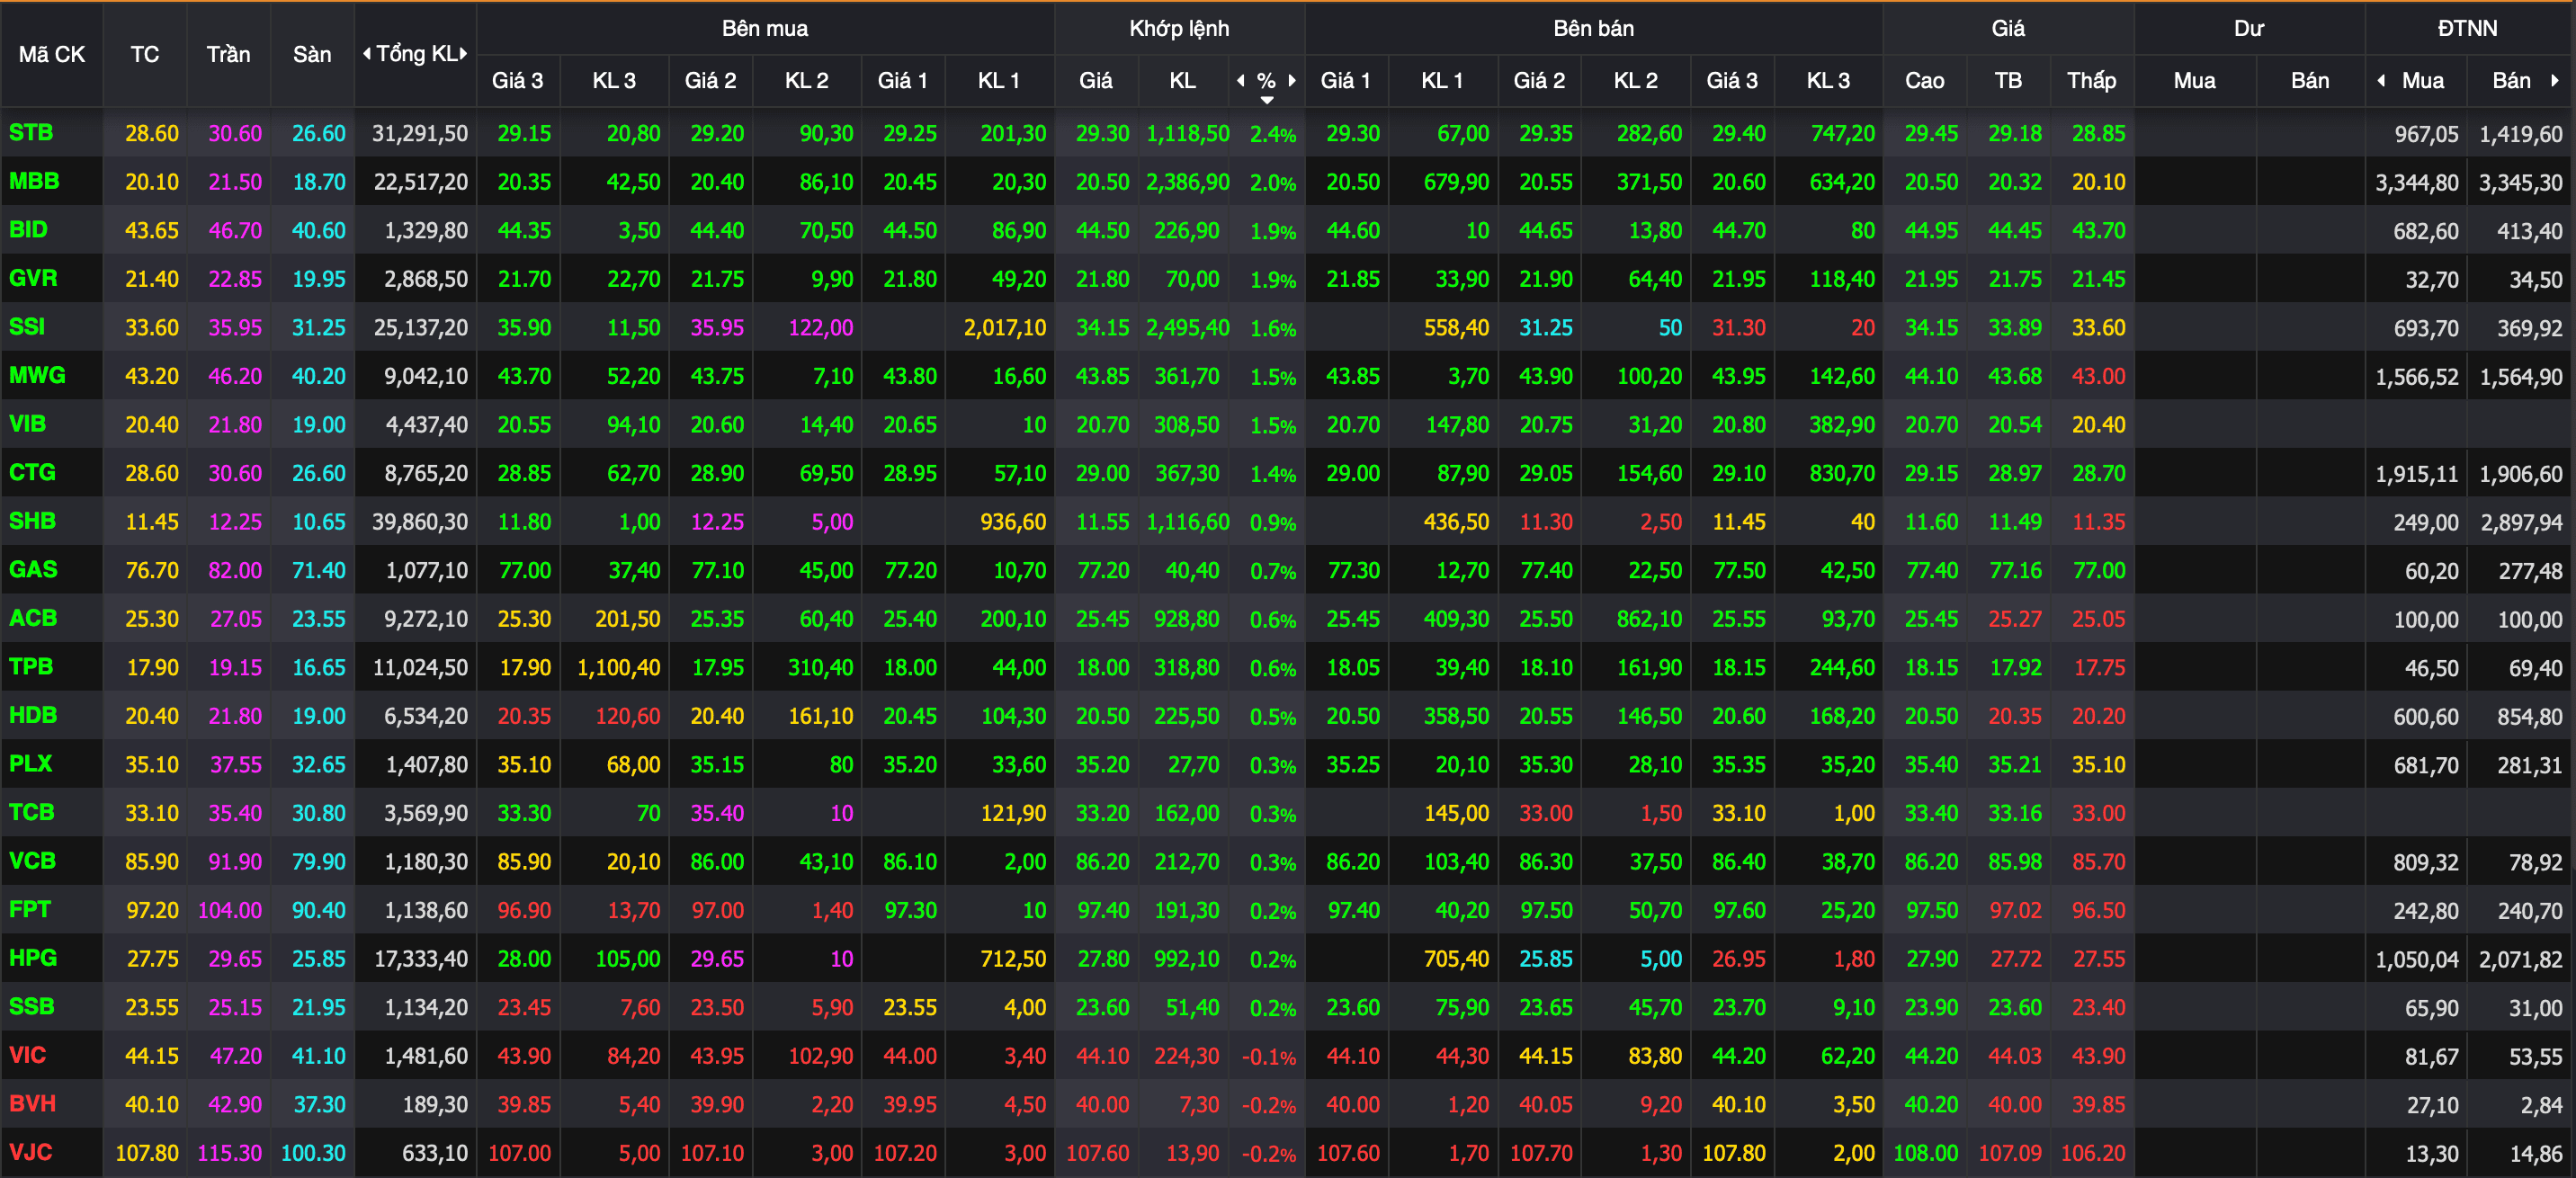The height and width of the screenshot is (1178, 2576).
Task: Open stock symbol STB
Action: click(x=31, y=133)
